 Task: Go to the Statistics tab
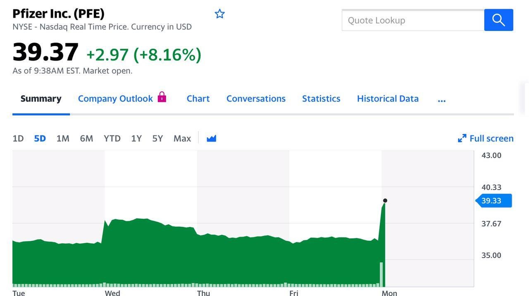(x=321, y=99)
